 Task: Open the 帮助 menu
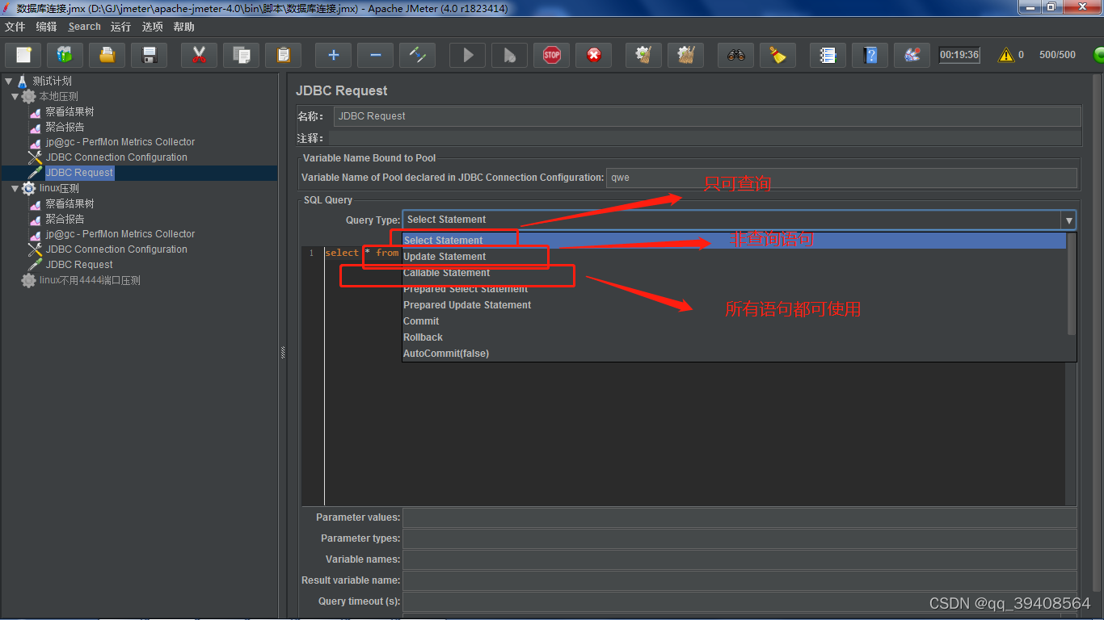click(x=183, y=27)
